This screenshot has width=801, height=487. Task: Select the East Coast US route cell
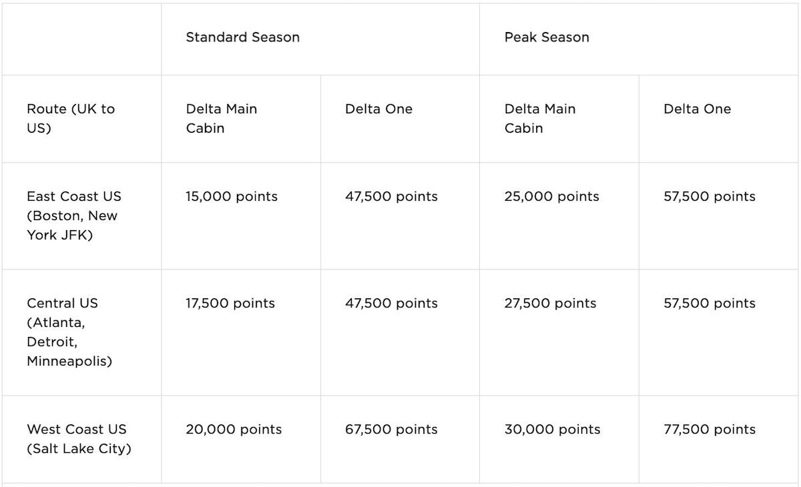[x=74, y=215]
